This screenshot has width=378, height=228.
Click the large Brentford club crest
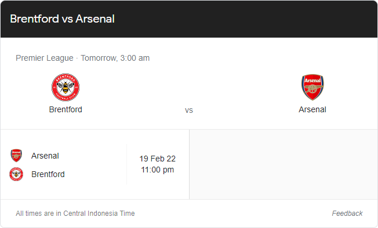[x=66, y=87]
